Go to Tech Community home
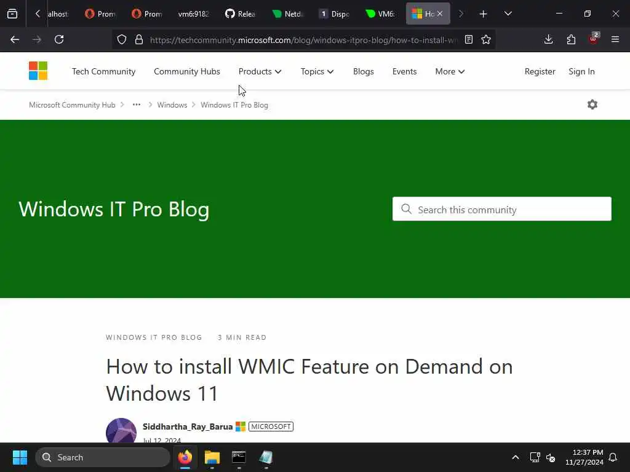Screen dimensions: 630x472 click(103, 71)
